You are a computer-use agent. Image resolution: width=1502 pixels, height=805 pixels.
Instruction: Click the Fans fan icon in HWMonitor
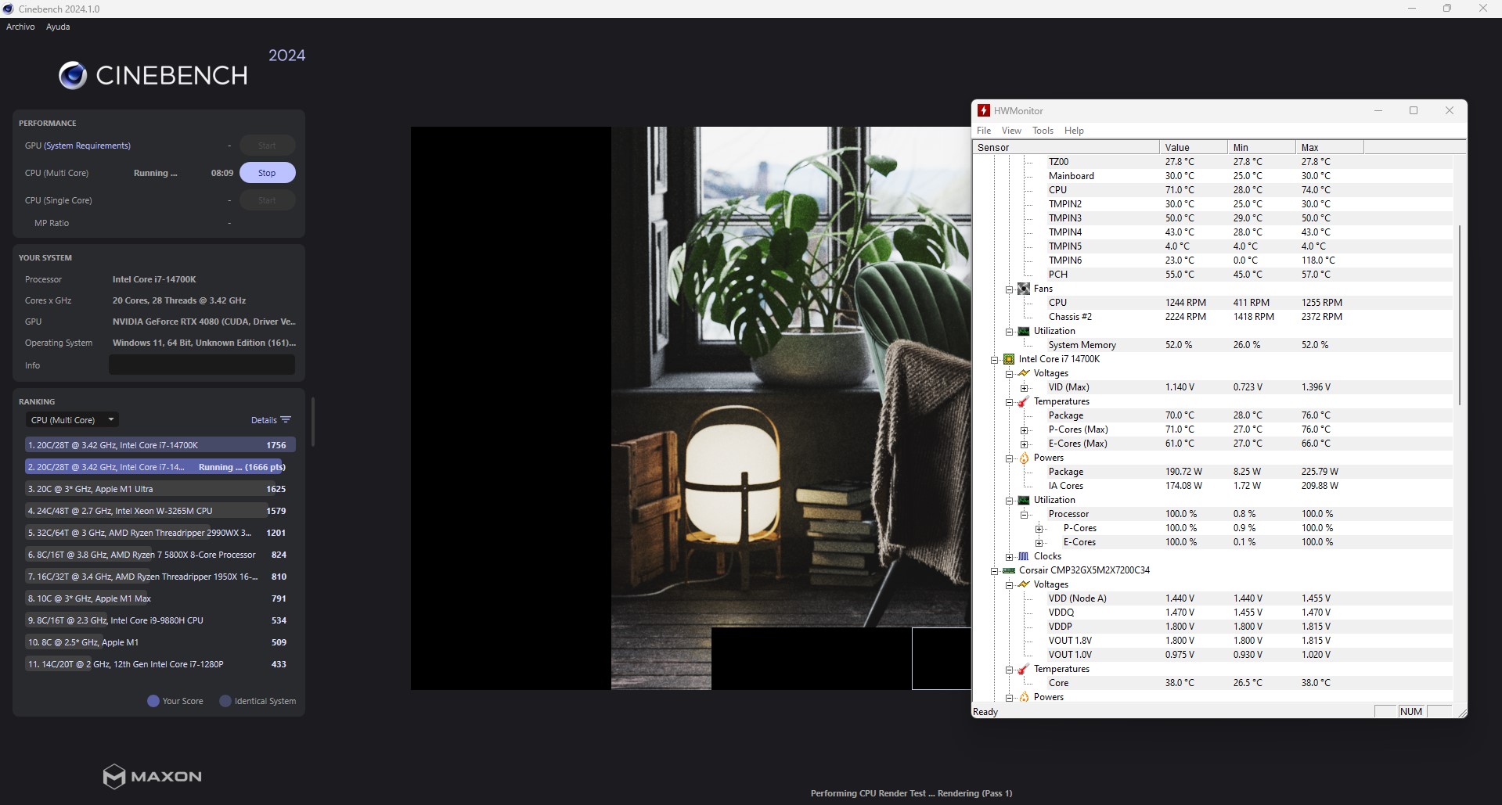click(x=1023, y=289)
